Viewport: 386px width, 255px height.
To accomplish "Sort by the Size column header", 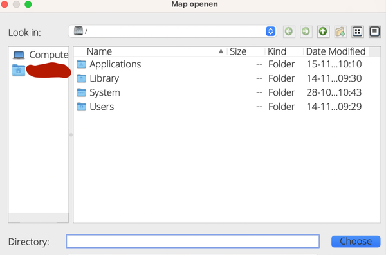I will click(246, 51).
